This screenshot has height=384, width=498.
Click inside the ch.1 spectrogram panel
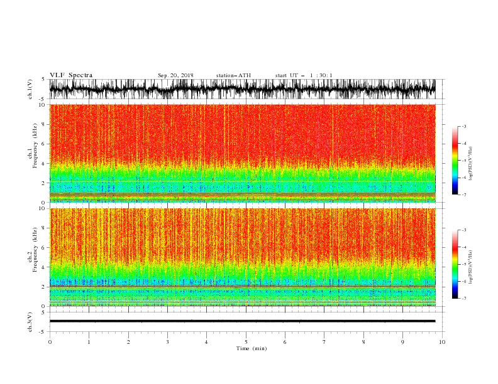tap(242, 153)
